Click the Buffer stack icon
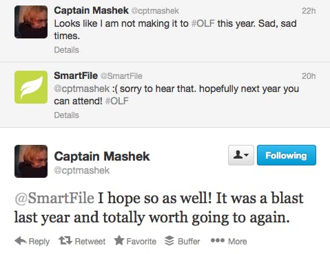 coord(169,241)
